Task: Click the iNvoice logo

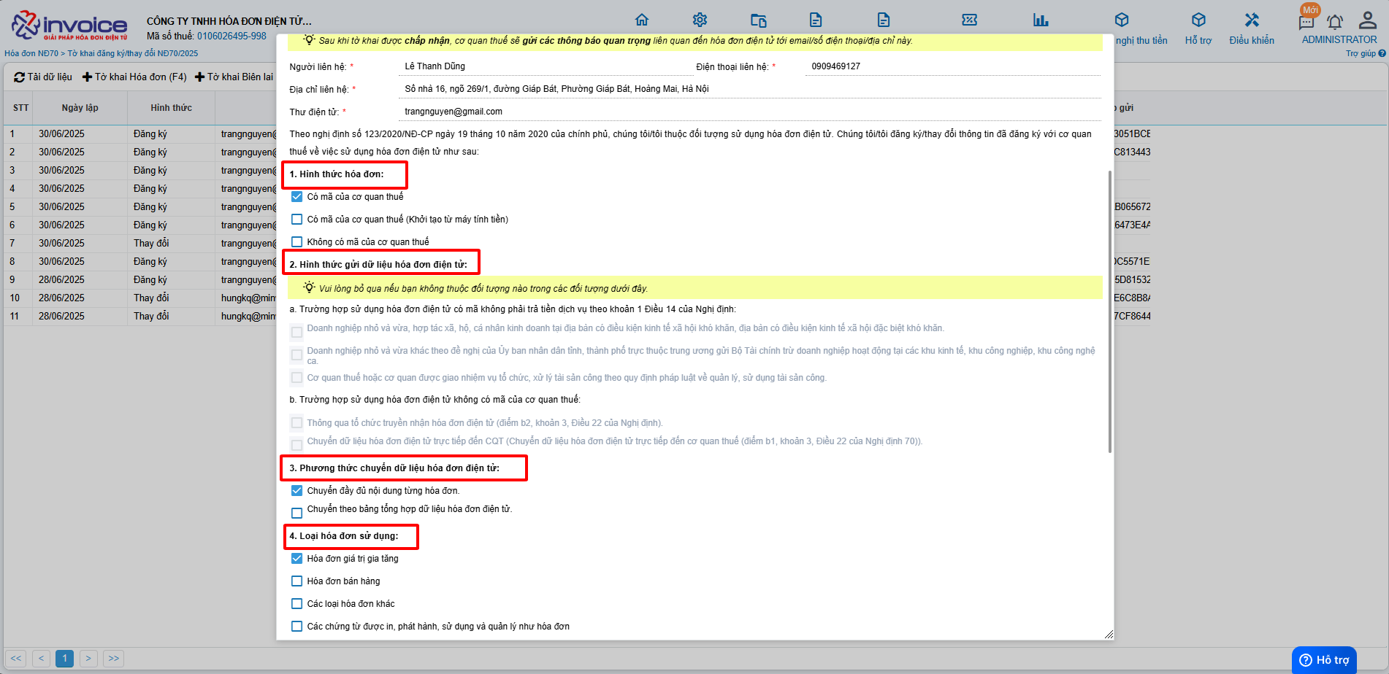Action: click(x=69, y=26)
